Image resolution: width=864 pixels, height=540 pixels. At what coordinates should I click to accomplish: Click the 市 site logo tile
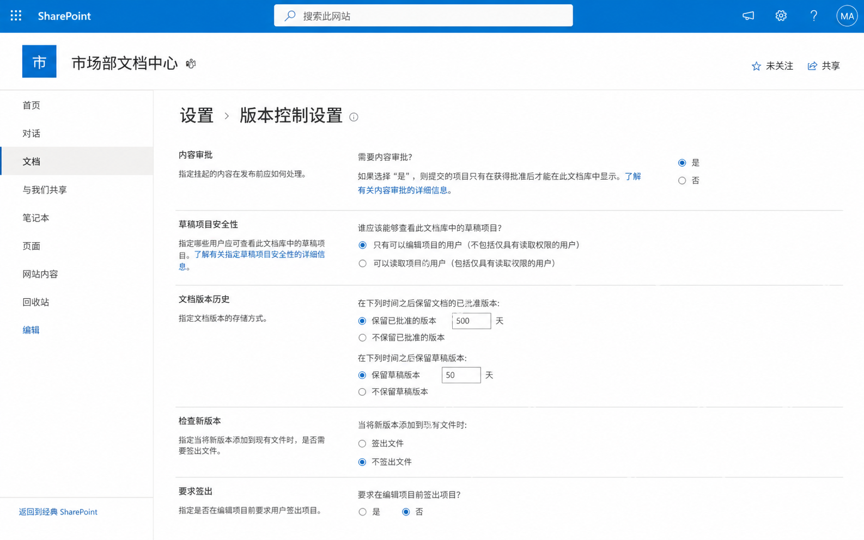39,62
